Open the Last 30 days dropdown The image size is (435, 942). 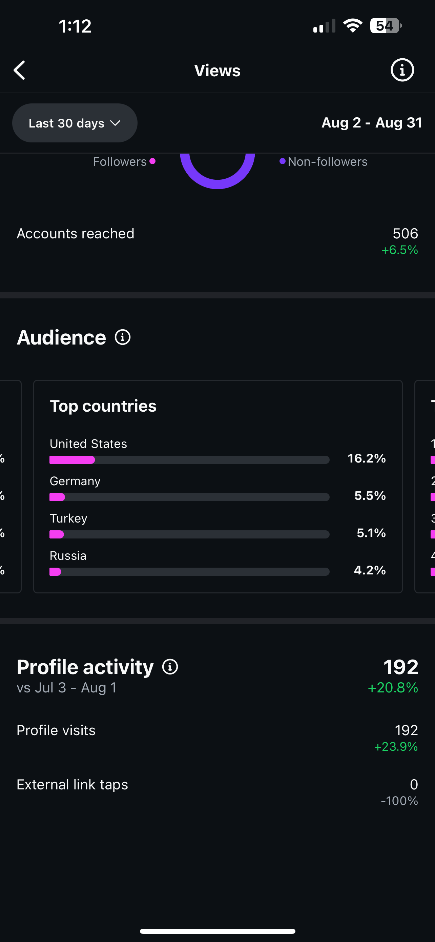coord(75,123)
